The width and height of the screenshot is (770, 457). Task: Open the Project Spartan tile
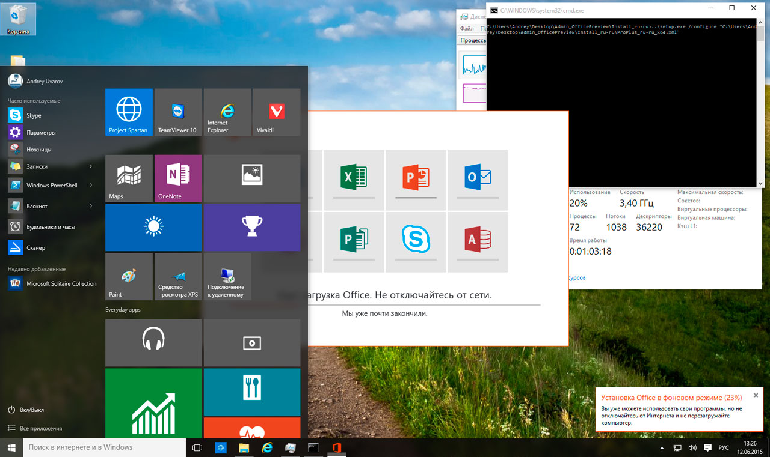129,112
